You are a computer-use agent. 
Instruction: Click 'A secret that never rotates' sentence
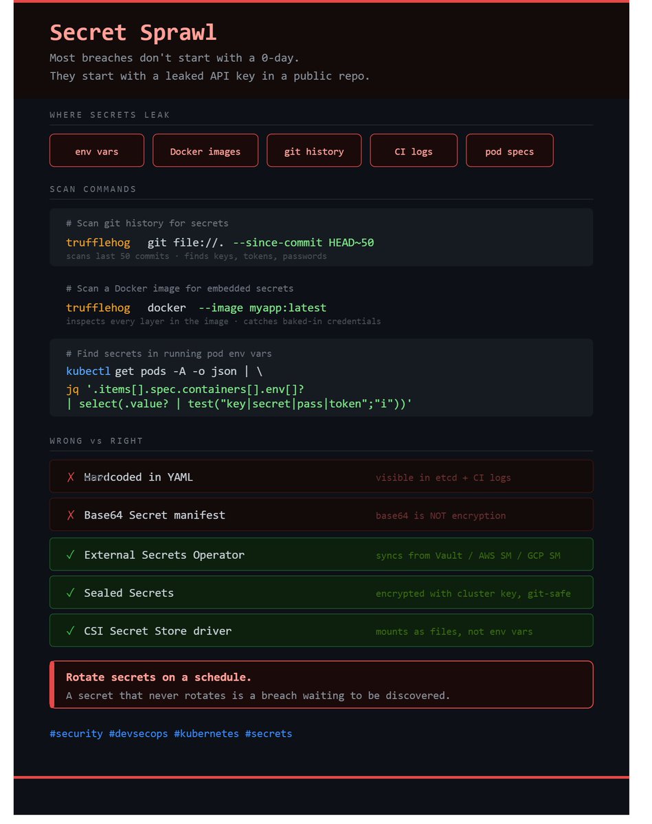[x=258, y=696]
